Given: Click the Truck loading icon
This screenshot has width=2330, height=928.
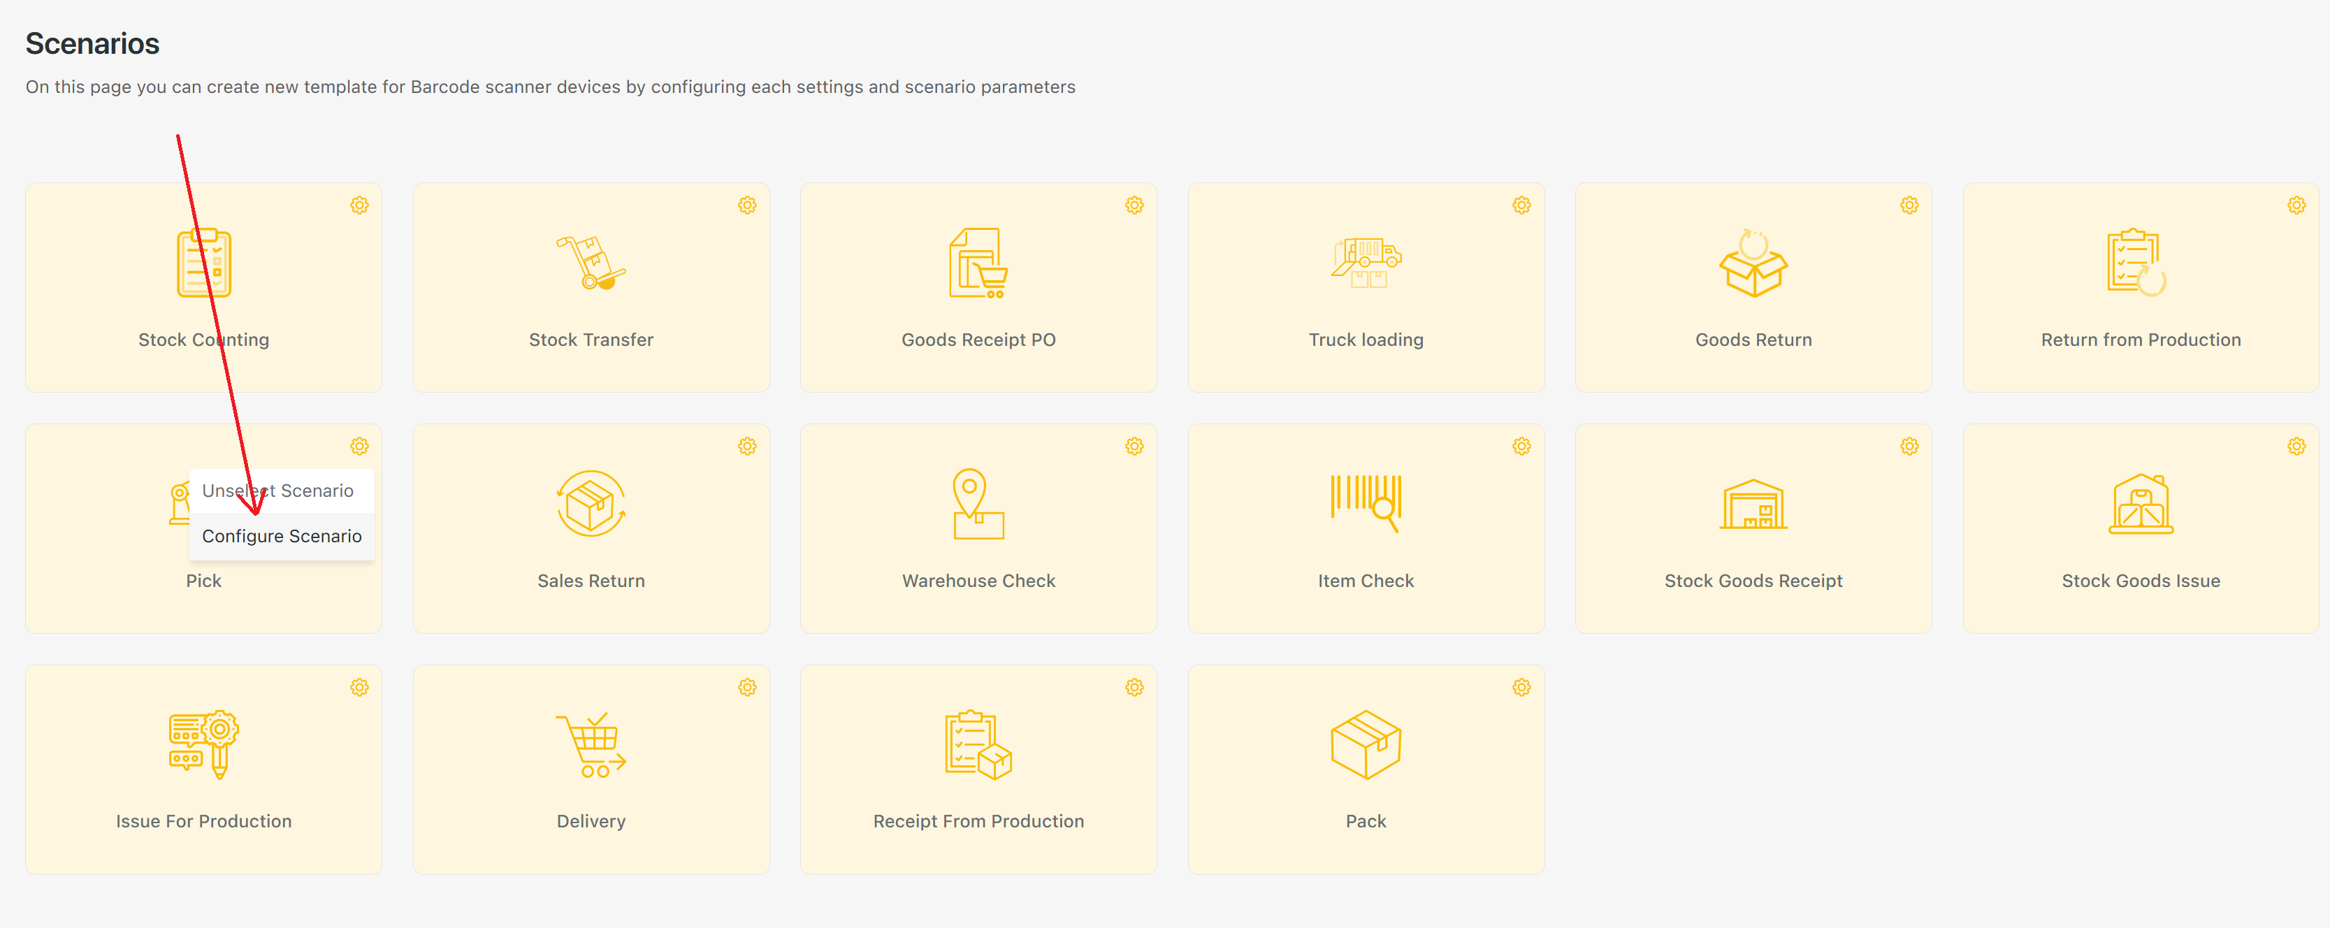Looking at the screenshot, I should (1365, 262).
